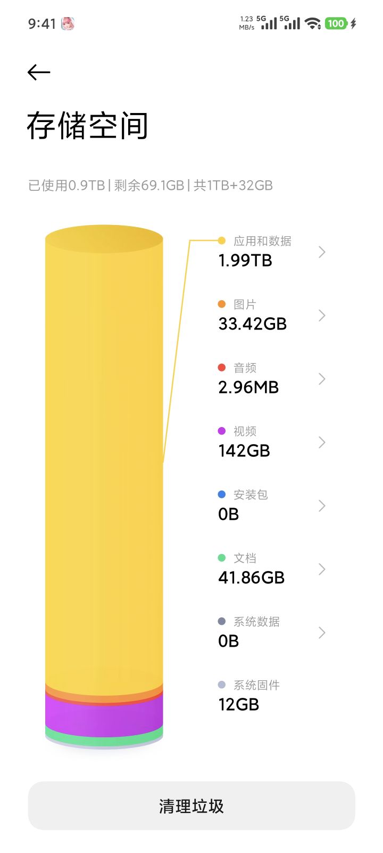This screenshot has height=853, width=383.
Task: Open 视频 details via its chevron
Action: [x=321, y=442]
